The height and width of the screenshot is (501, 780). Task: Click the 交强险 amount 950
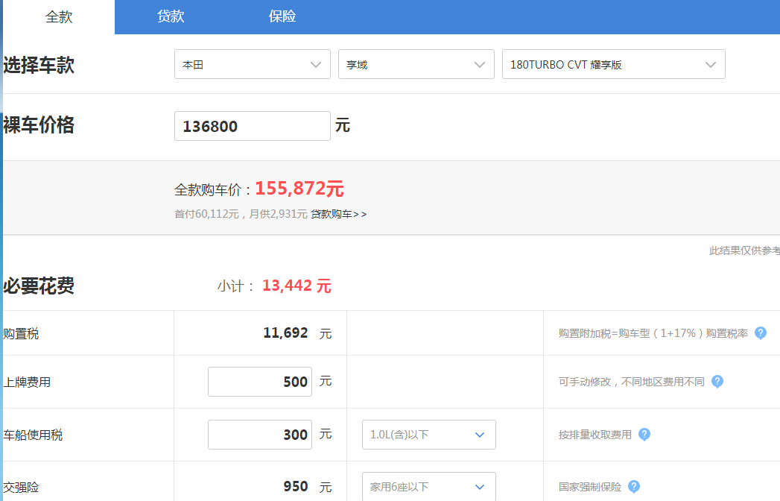coord(296,487)
